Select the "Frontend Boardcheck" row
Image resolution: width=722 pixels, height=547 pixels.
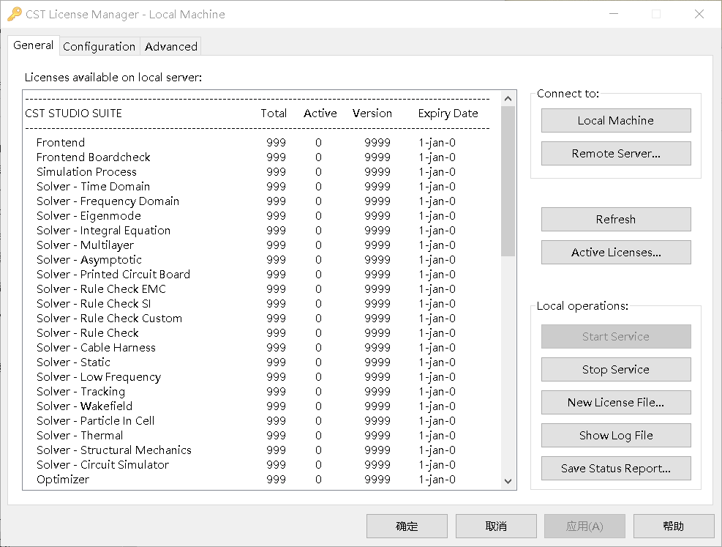pyautogui.click(x=246, y=157)
